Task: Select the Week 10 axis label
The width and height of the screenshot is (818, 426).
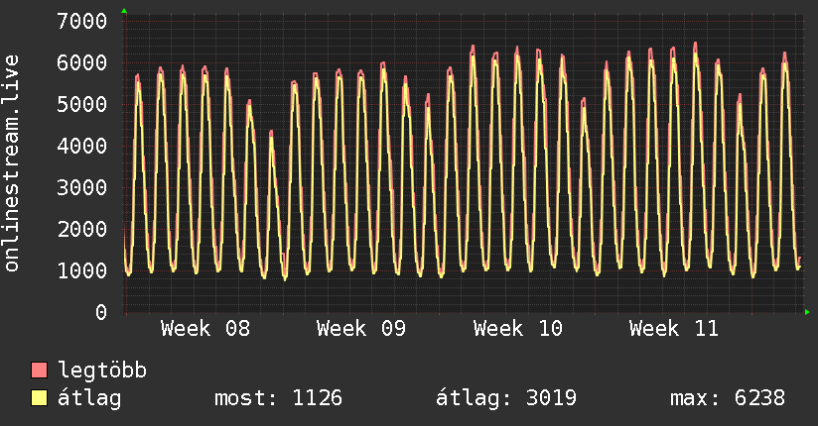Action: click(518, 329)
